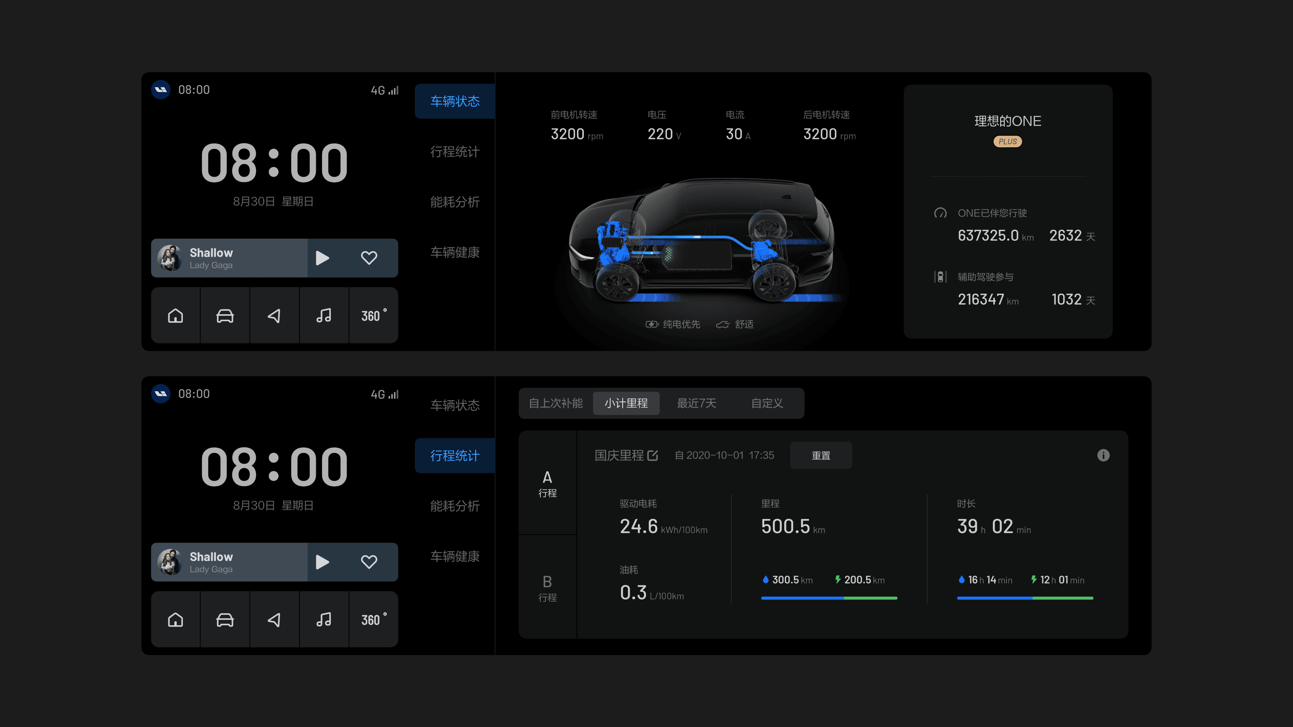Click the mileage blue-green progress bar
The height and width of the screenshot is (727, 1293).
[829, 598]
